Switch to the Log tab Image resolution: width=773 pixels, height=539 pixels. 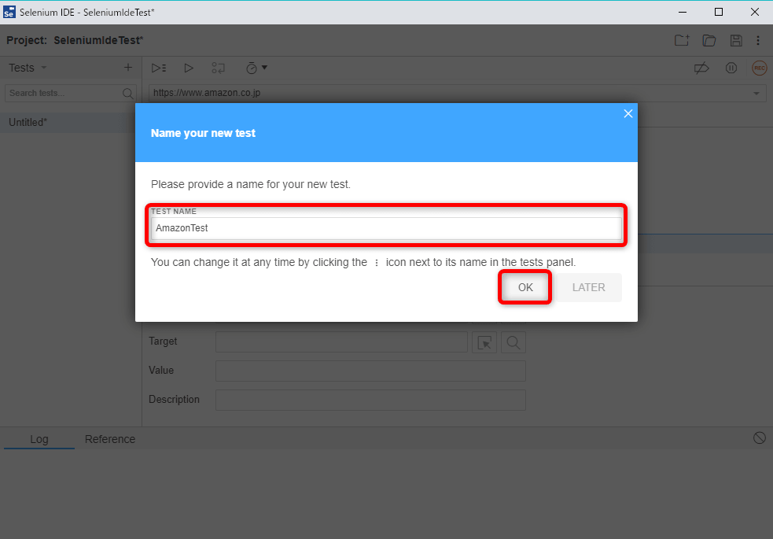pos(39,439)
